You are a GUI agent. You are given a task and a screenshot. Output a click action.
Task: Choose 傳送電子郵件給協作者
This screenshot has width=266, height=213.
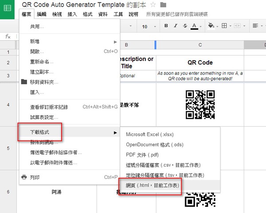click(x=70, y=152)
